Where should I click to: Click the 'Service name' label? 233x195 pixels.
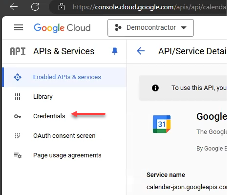click(x=166, y=175)
